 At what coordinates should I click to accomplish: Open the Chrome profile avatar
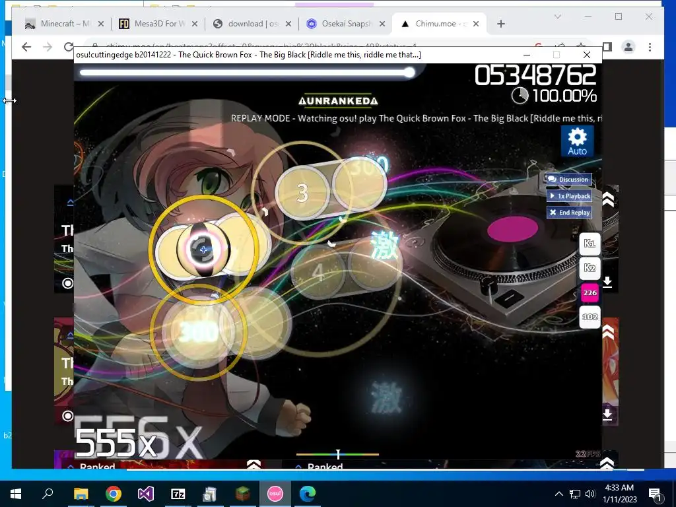click(x=628, y=47)
